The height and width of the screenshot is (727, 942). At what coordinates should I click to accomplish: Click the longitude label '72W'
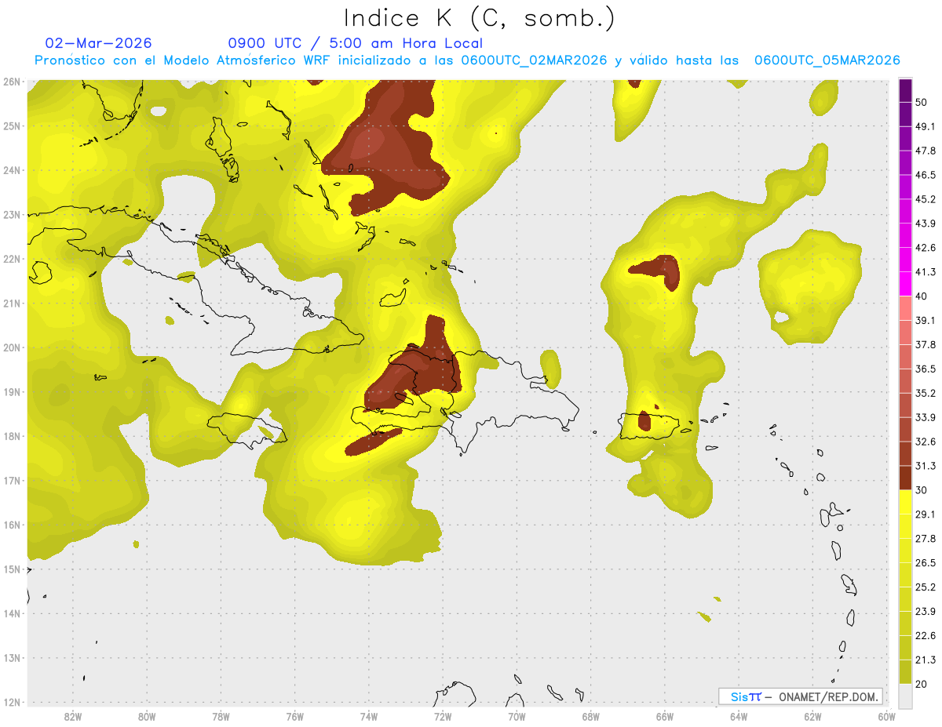(x=443, y=716)
